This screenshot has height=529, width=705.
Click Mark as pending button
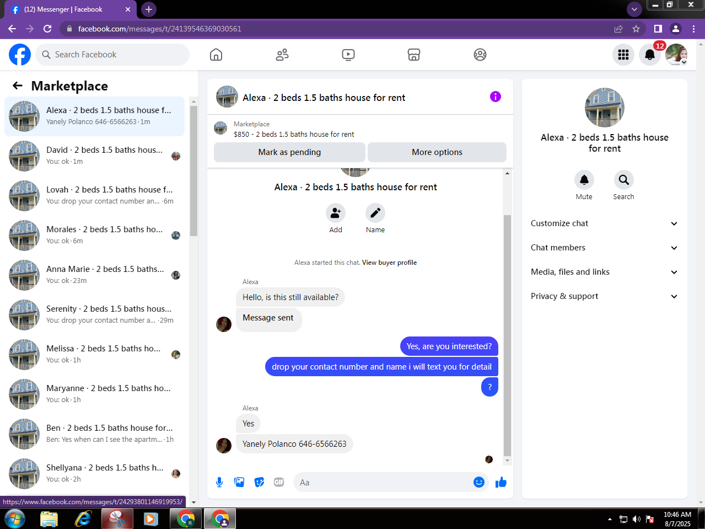coord(289,152)
